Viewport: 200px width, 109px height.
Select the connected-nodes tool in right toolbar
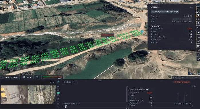pos(199,37)
